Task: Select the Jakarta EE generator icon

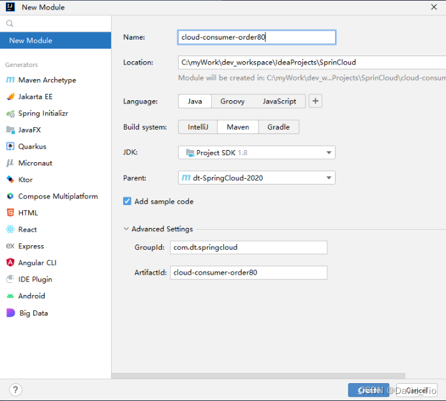Action: coord(10,97)
